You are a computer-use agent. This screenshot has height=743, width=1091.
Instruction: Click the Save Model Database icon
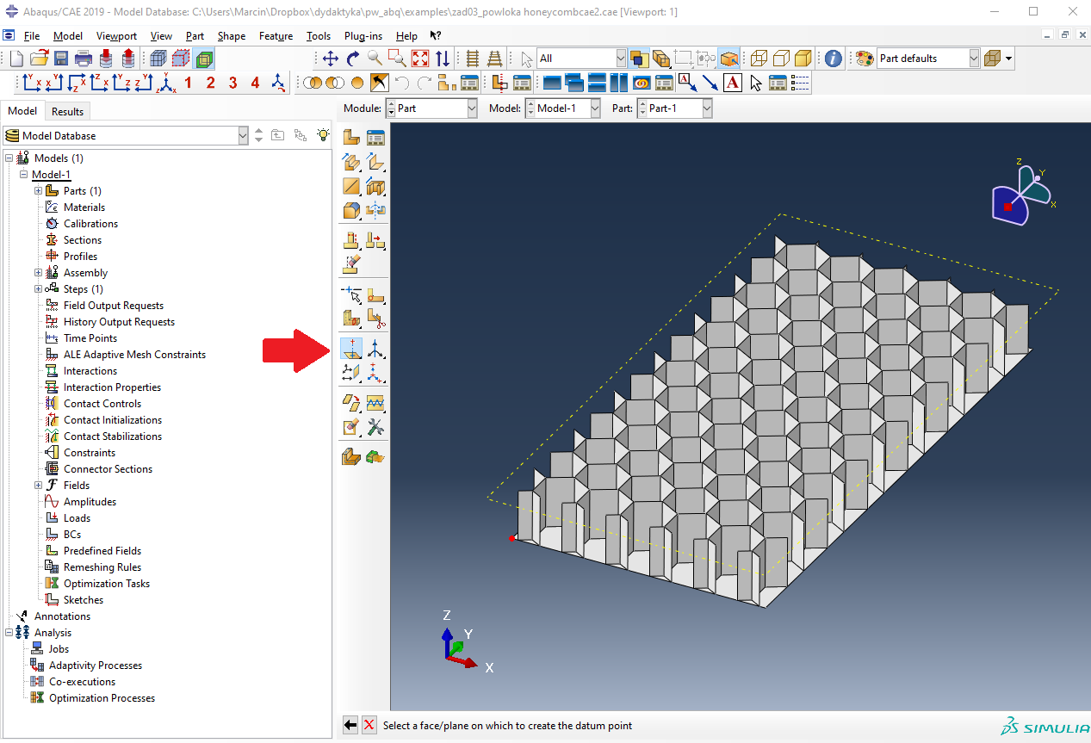tap(61, 59)
